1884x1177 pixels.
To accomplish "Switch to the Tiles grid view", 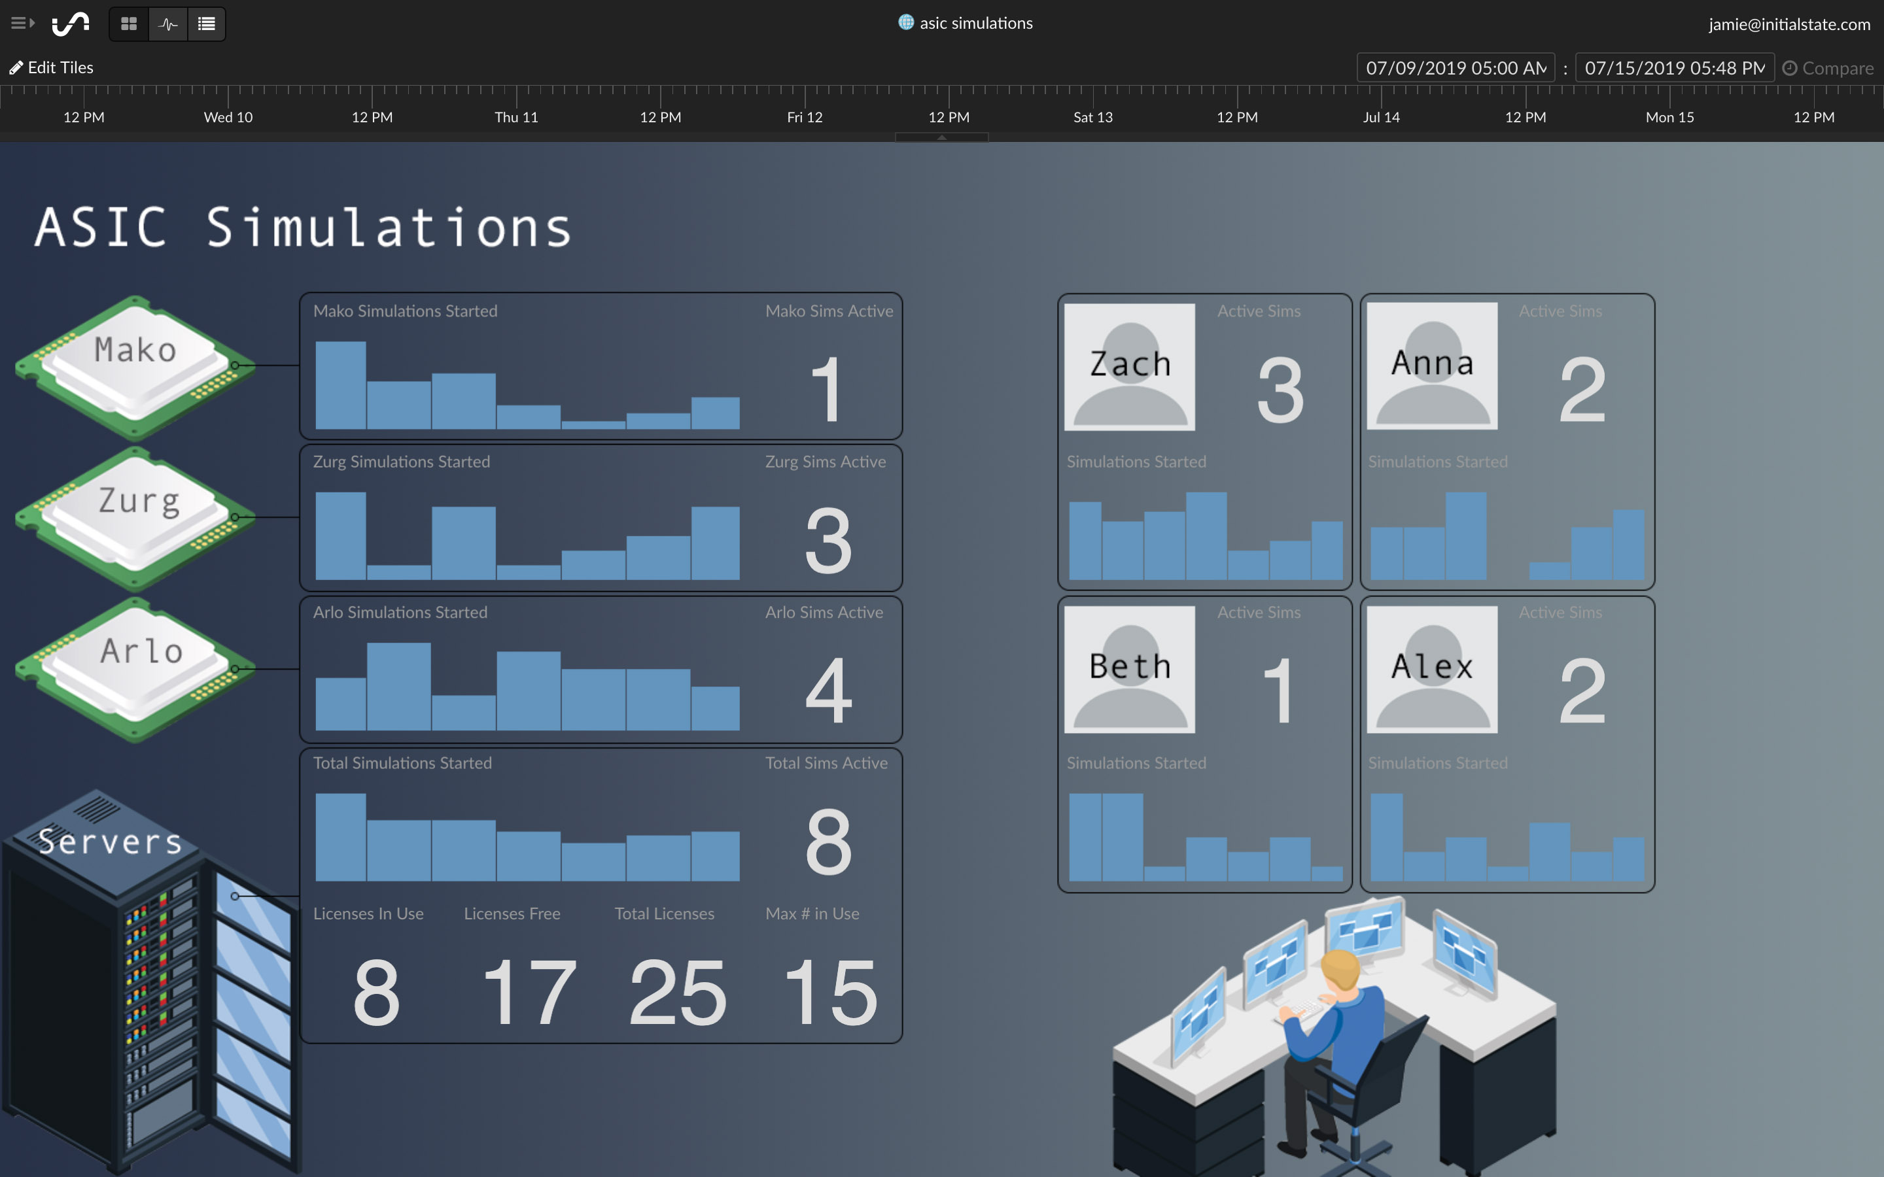I will click(x=130, y=24).
